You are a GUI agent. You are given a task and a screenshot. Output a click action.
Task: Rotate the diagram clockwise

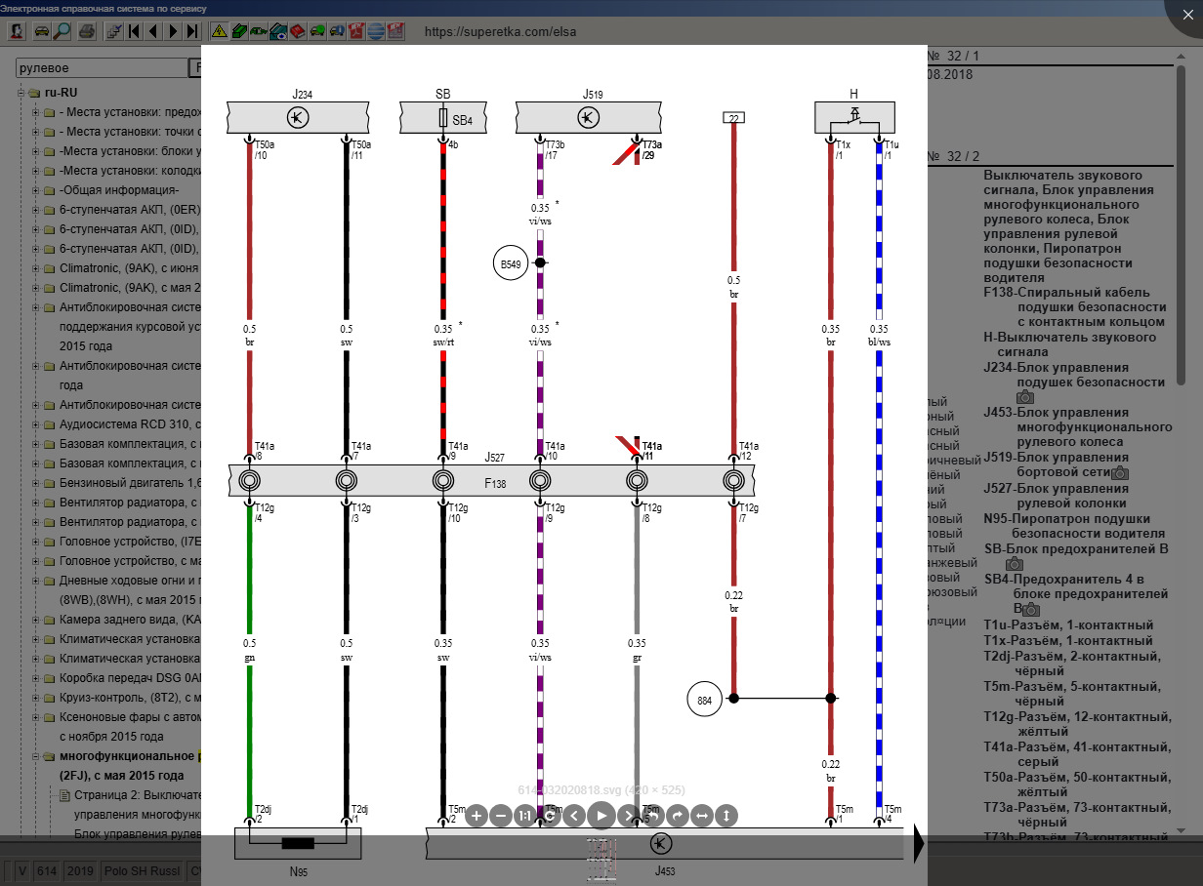[x=676, y=816]
